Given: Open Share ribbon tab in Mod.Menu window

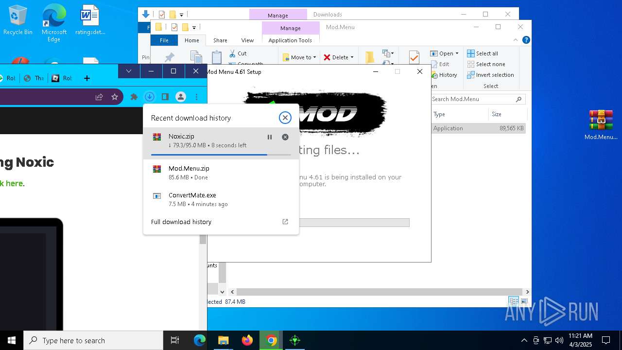Looking at the screenshot, I should pos(220,40).
